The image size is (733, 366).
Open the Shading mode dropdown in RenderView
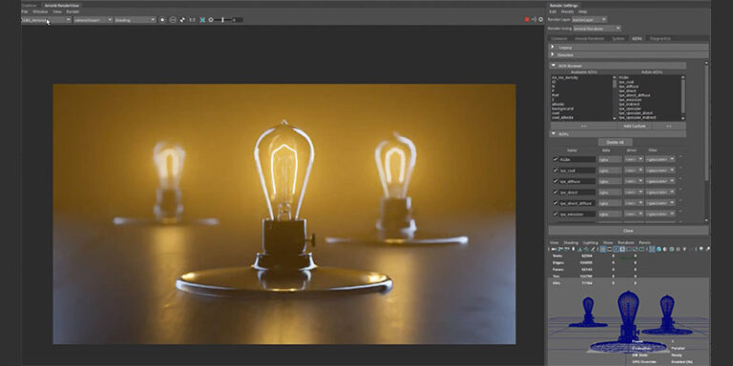[x=136, y=20]
